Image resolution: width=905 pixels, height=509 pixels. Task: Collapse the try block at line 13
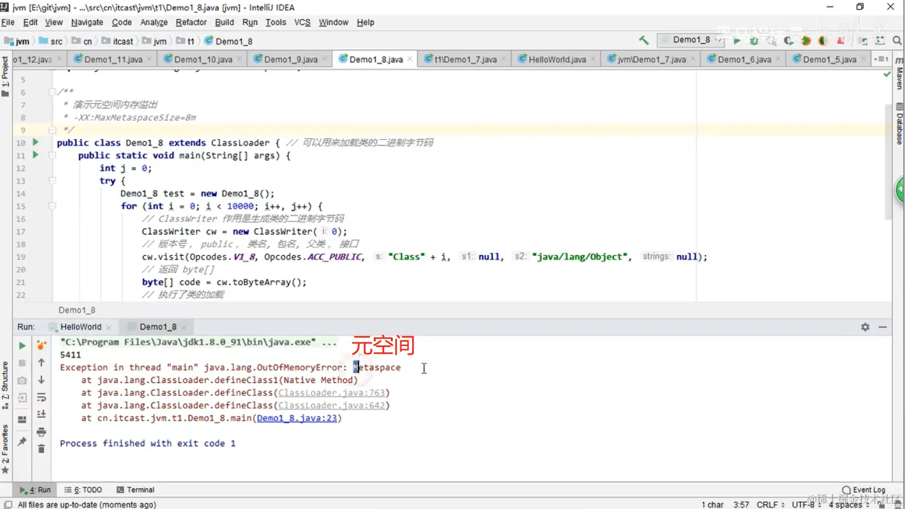point(52,180)
